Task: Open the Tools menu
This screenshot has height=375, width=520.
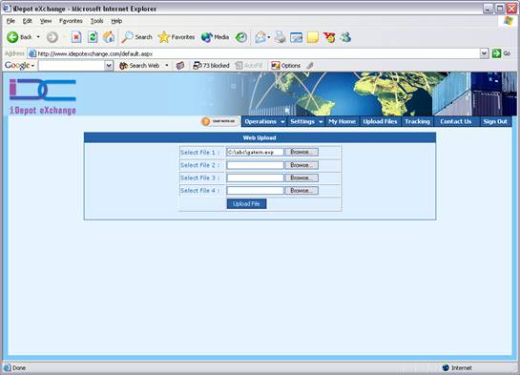Action: tap(96, 21)
